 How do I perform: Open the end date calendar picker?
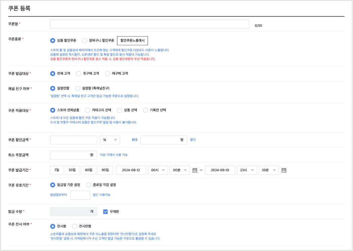click(x=284, y=170)
